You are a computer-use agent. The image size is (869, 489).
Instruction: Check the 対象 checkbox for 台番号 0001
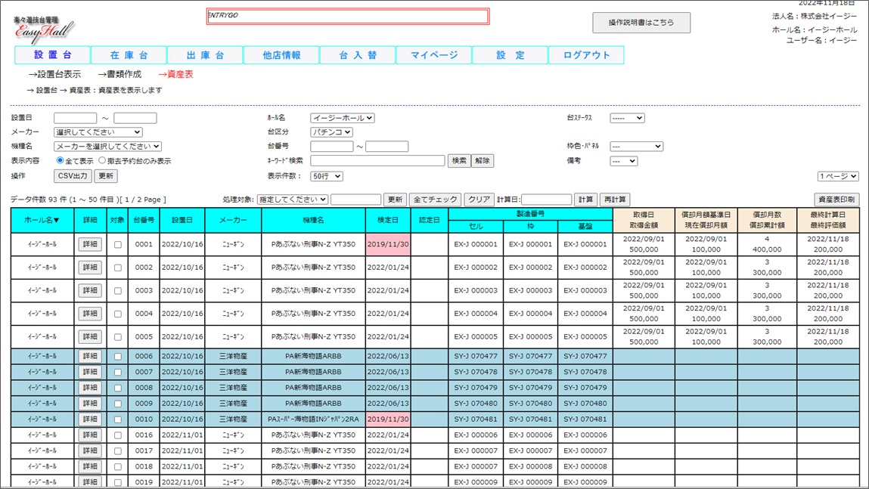pyautogui.click(x=117, y=245)
